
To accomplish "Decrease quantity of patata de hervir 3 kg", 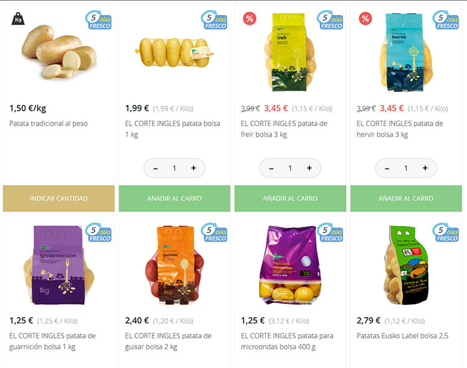I will click(387, 168).
